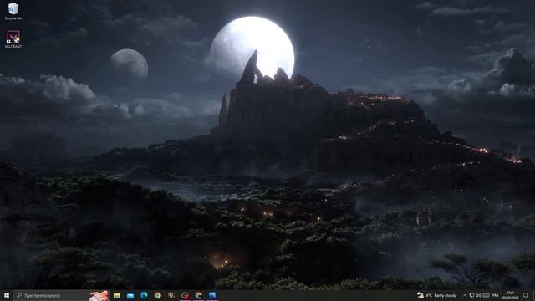Switch to the red circular running app
Viewport: 535px width, 301px height.
pyautogui.click(x=185, y=295)
